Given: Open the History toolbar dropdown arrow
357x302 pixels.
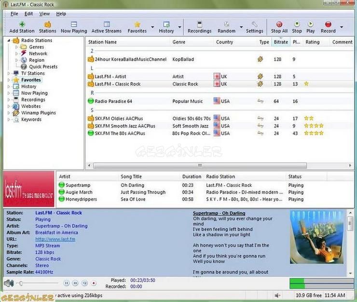Looking at the screenshot, I should pyautogui.click(x=180, y=28).
